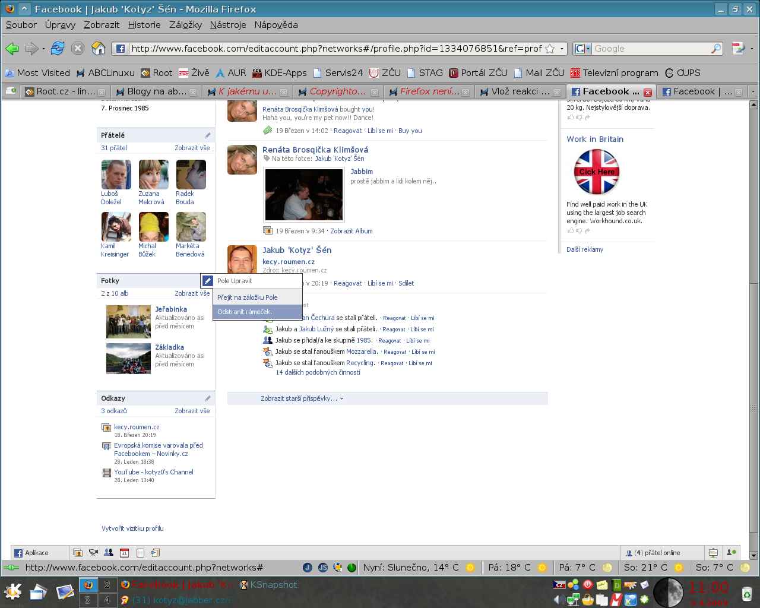Dislike the Work in Britain ad with thumbs down
This screenshot has width=760, height=608.
(579, 230)
